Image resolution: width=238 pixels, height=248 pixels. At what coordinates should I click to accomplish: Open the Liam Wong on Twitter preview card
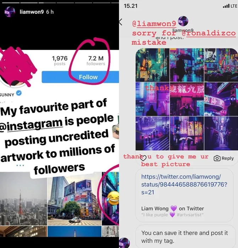point(184,196)
